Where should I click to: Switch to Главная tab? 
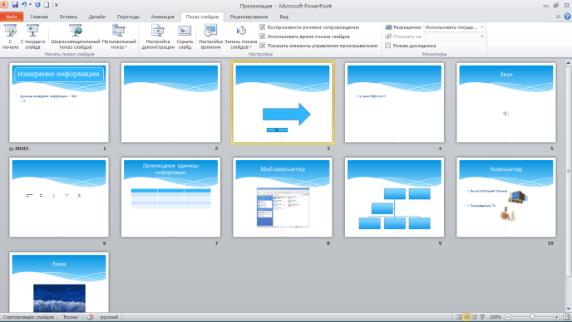pos(39,17)
